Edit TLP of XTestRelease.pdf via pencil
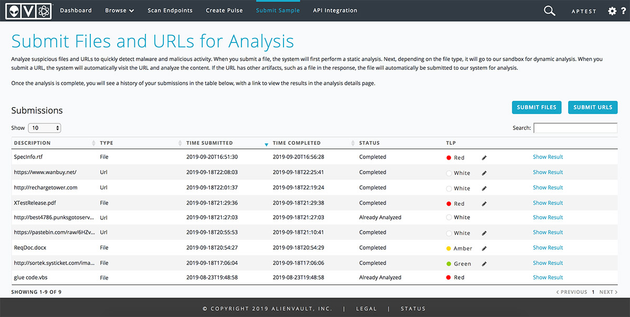The height and width of the screenshot is (317, 630). point(484,203)
